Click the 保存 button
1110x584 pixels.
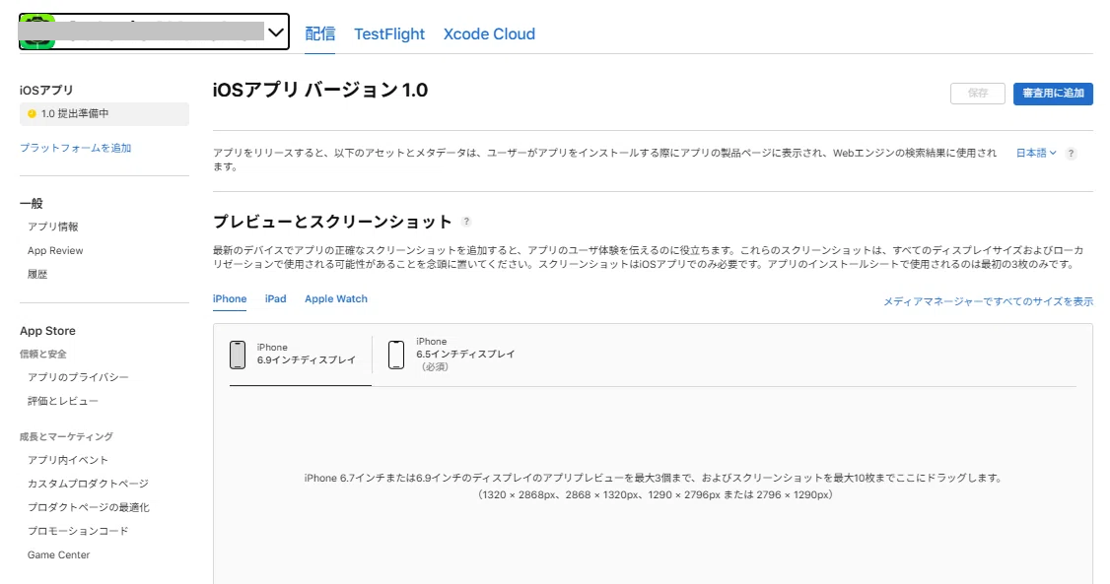pyautogui.click(x=978, y=94)
